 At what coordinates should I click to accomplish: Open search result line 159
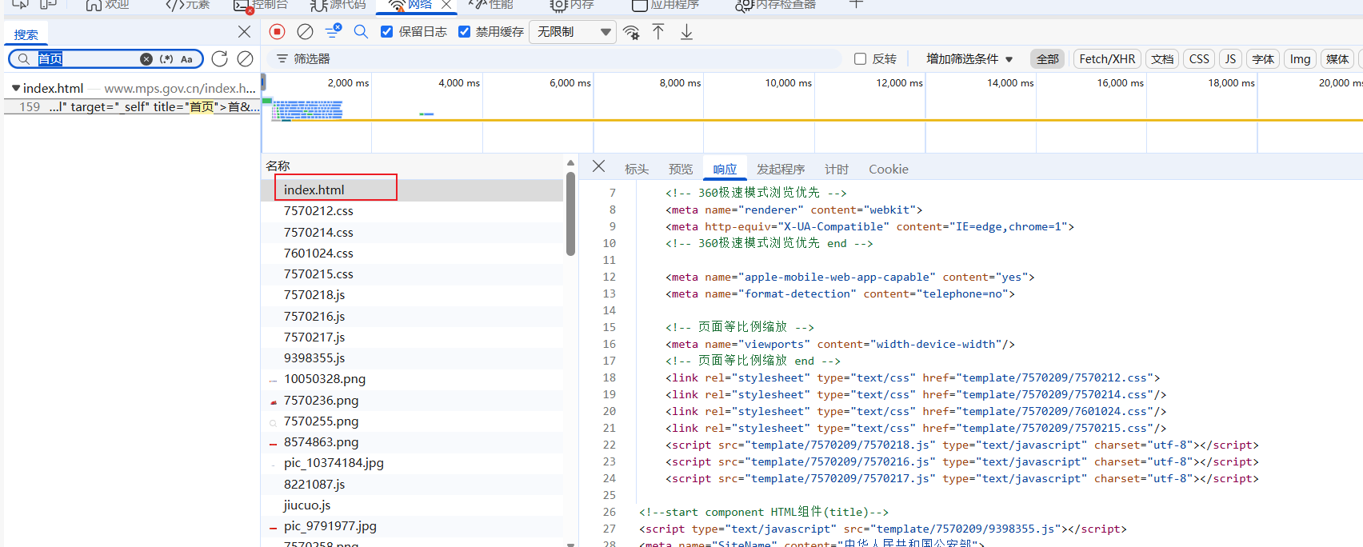coord(132,106)
